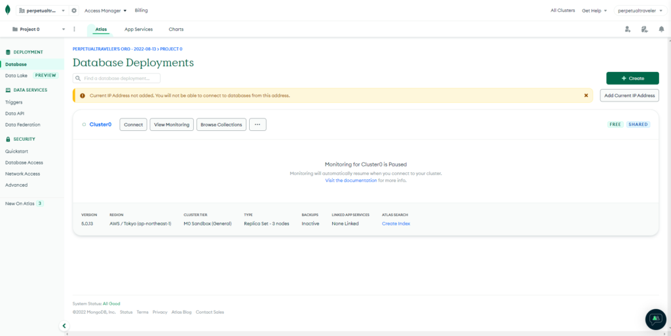671x336 pixels.
Task: Open the footer Terms link
Action: point(142,312)
